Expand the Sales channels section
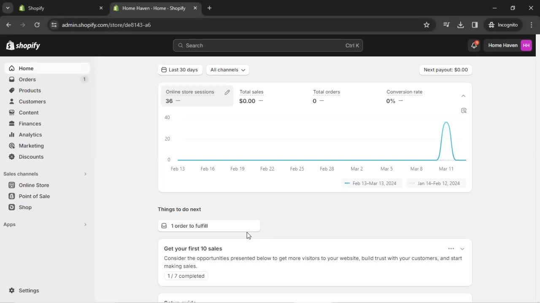The image size is (540, 303). click(85, 174)
